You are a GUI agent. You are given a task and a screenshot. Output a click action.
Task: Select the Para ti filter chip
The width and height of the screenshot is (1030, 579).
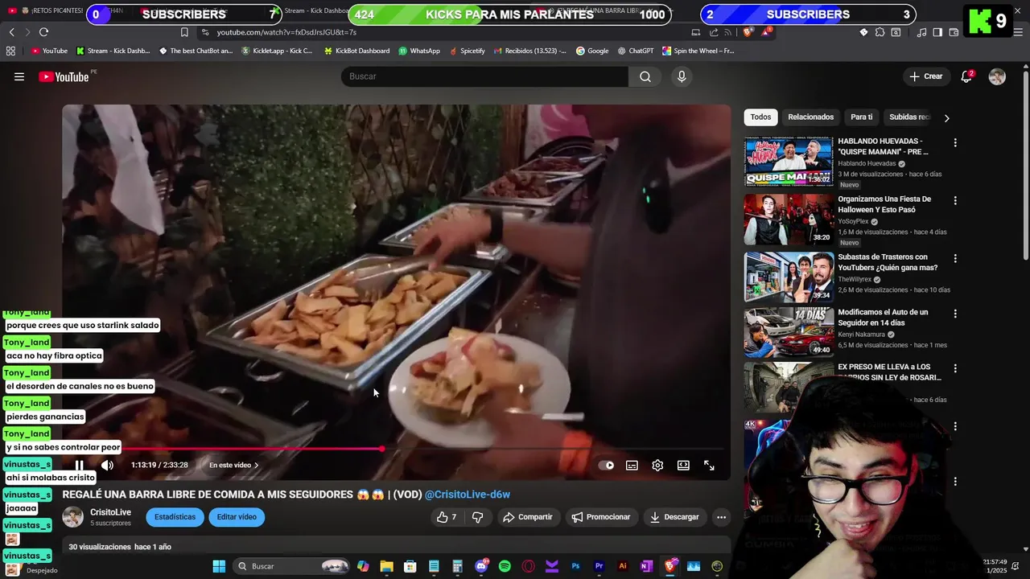tap(861, 117)
